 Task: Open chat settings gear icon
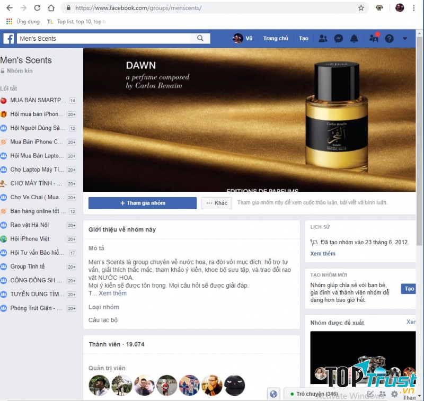tap(395, 394)
